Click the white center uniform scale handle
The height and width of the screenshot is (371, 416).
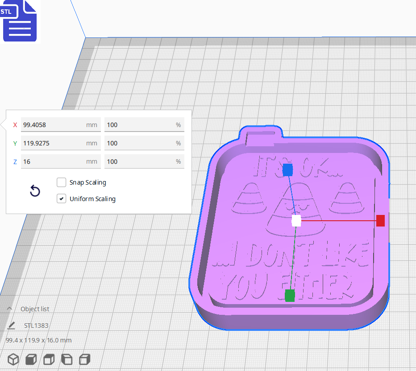pos(297,220)
